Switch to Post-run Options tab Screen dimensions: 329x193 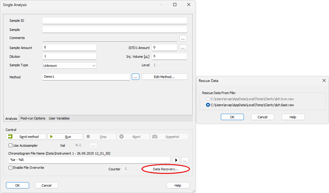(33, 118)
